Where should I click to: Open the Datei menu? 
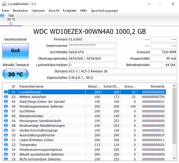pyautogui.click(x=6, y=11)
